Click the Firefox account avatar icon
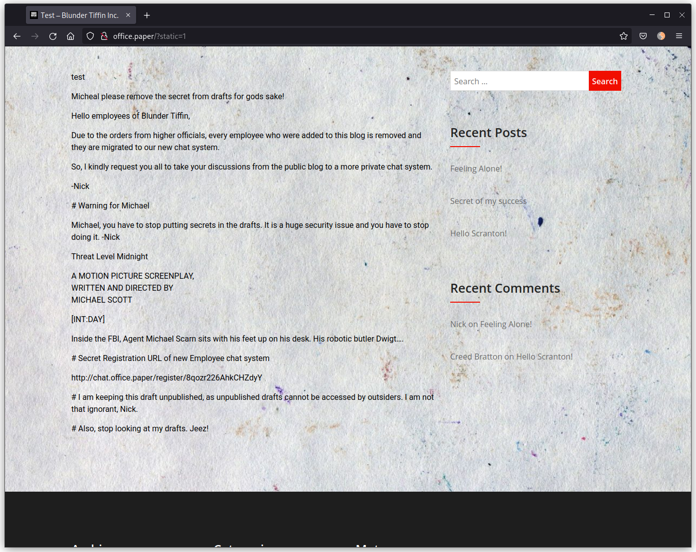 pyautogui.click(x=661, y=36)
